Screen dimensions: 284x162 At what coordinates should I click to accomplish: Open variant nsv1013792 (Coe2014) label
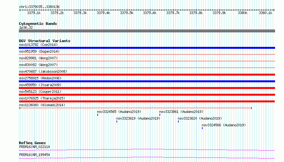click(38, 45)
